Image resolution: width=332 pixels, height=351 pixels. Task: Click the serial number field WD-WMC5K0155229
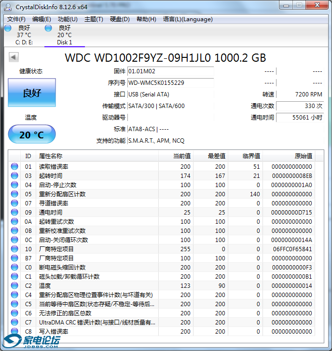pyautogui.click(x=170, y=83)
